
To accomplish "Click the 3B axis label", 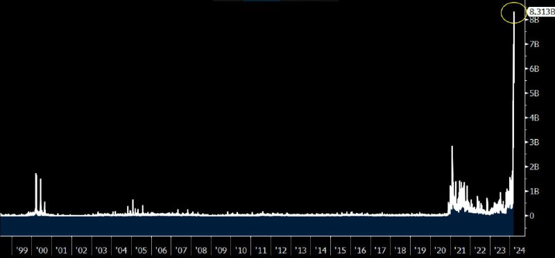I will pos(533,142).
